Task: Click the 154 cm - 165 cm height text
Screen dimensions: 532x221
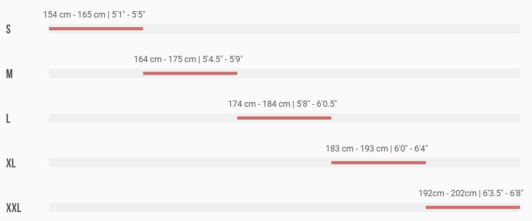Action: [74, 15]
